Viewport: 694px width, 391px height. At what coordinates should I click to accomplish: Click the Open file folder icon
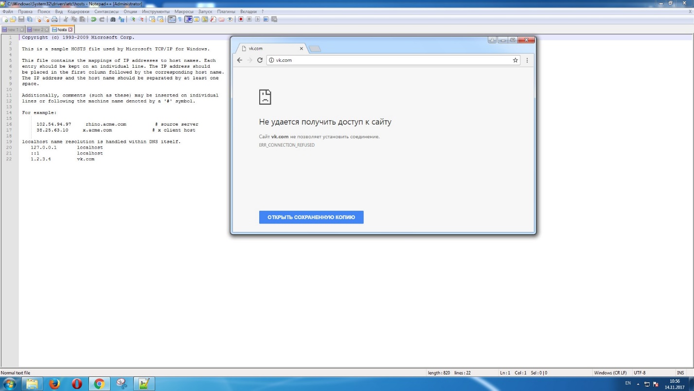pos(13,19)
